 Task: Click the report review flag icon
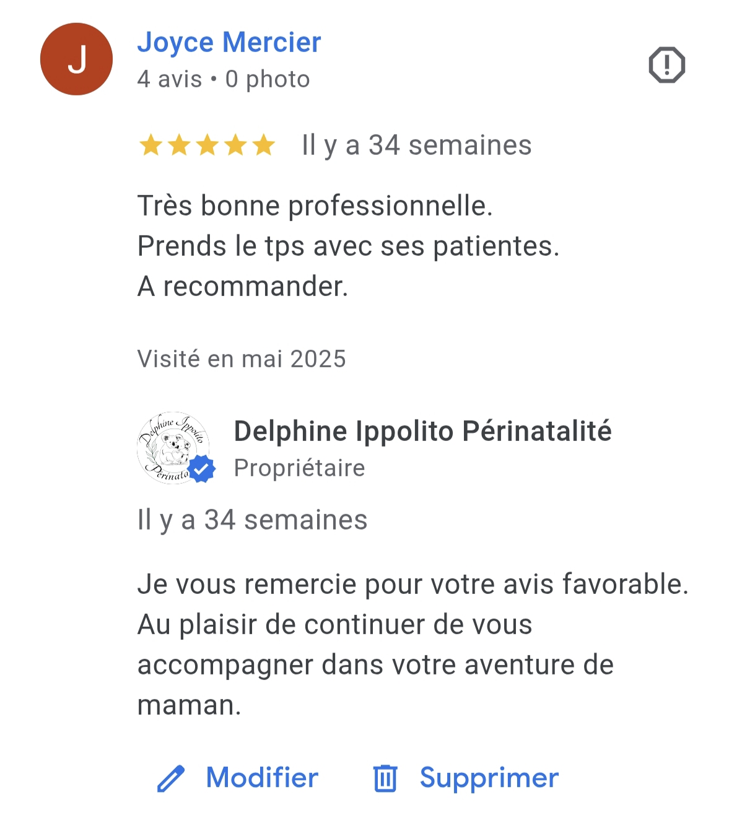[x=666, y=65]
